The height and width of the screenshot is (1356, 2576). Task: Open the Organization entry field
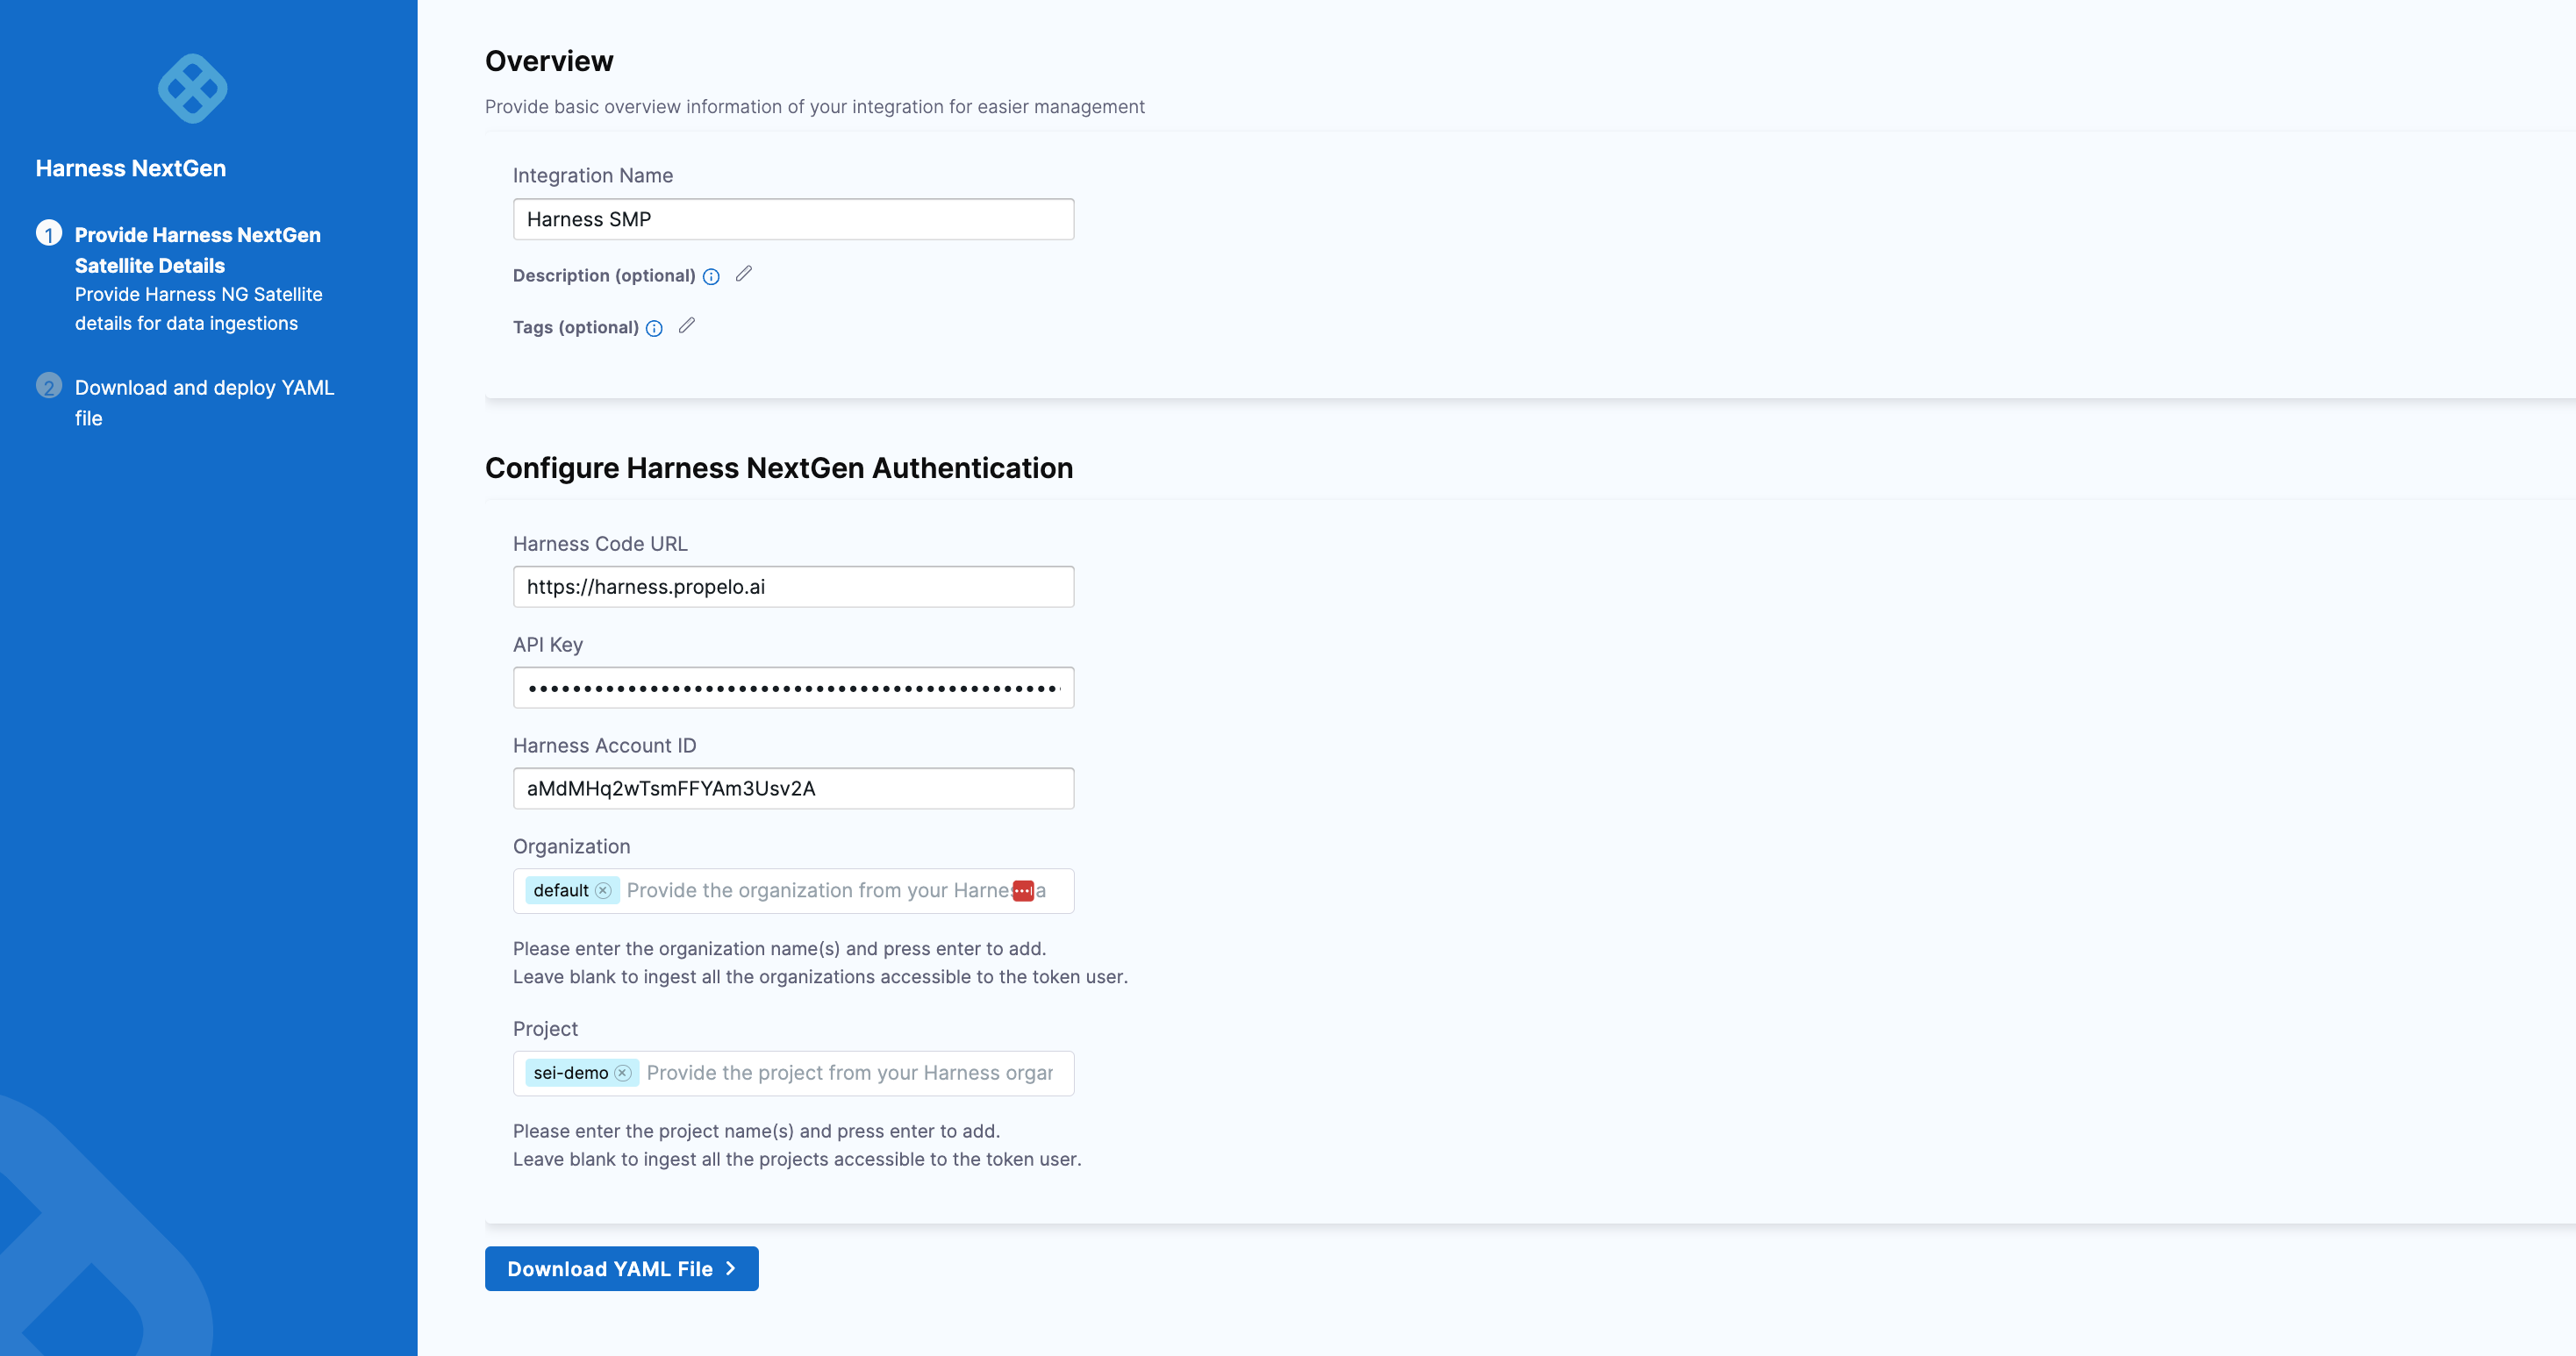pos(830,890)
